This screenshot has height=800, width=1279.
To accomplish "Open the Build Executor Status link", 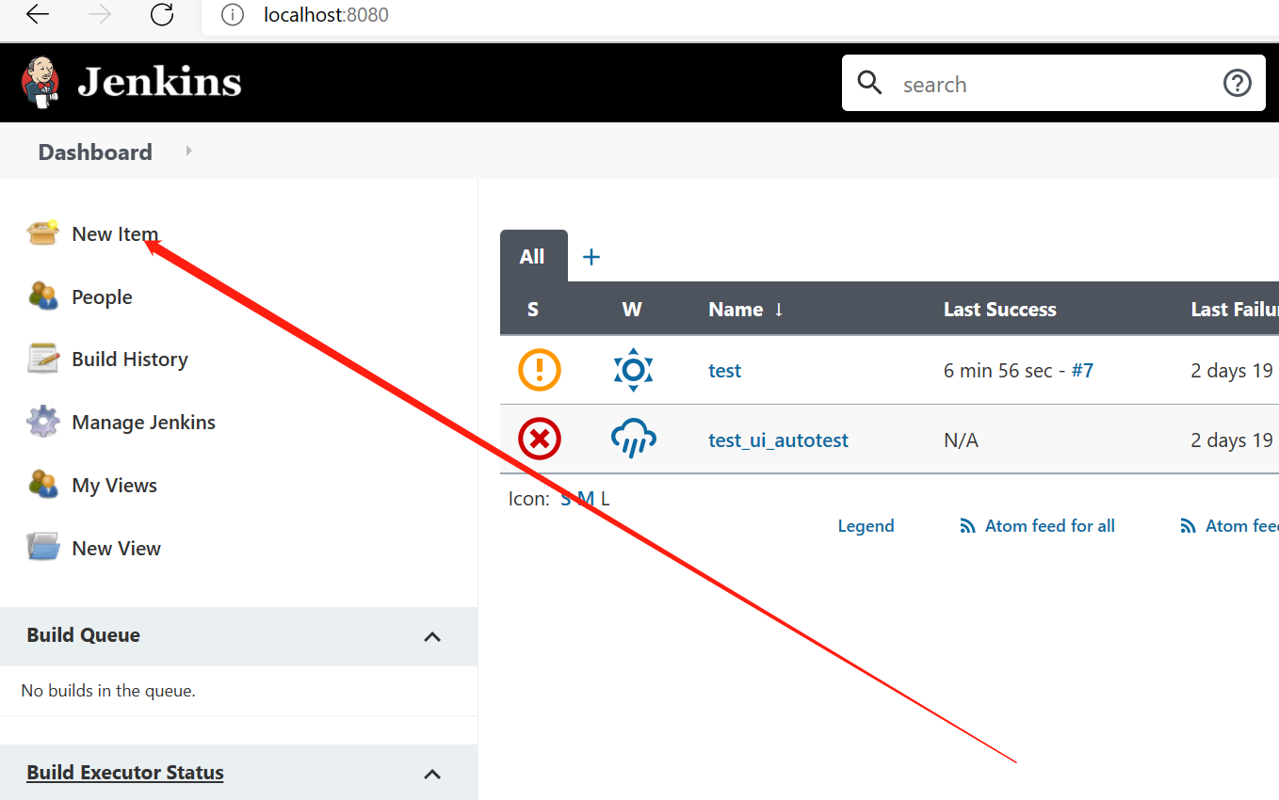I will coord(125,773).
